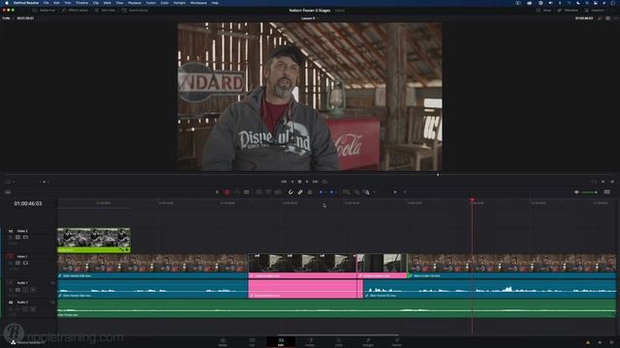
Task: Select the pink audio clip on Audio 1
Action: click(305, 289)
